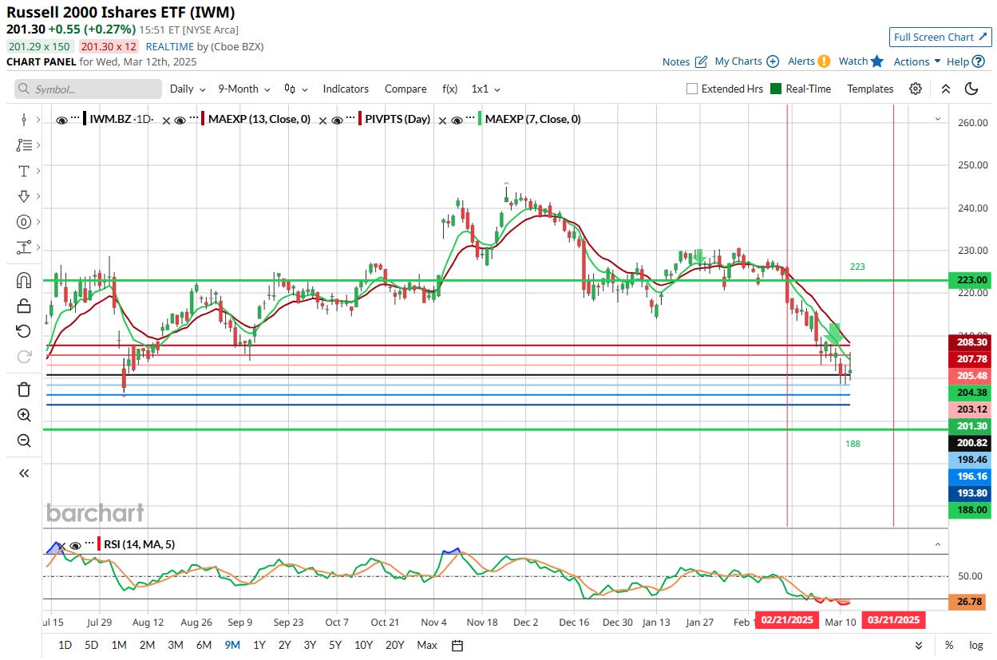The width and height of the screenshot is (997, 660).
Task: Open the circled-zero measuring tool
Action: 24,222
